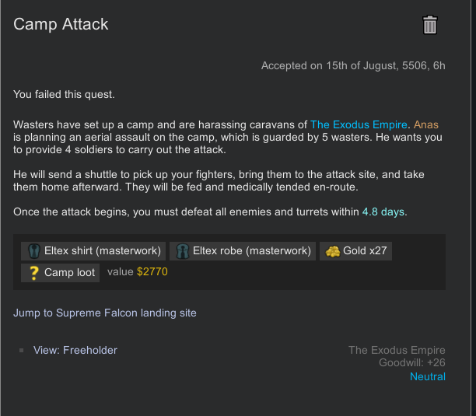This screenshot has height=416, width=476.
Task: Click the bullet beside View: Freeholder
Action: tap(22, 351)
